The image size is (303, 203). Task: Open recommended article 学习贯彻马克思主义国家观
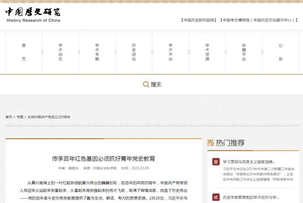pos(249,162)
